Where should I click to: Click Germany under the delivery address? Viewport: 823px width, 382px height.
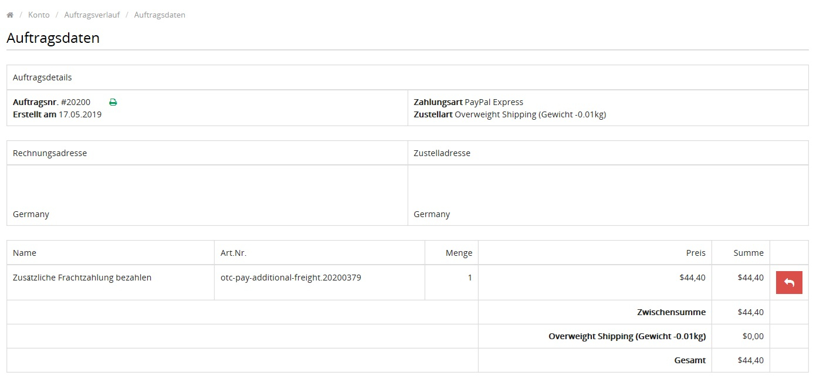pyautogui.click(x=432, y=214)
